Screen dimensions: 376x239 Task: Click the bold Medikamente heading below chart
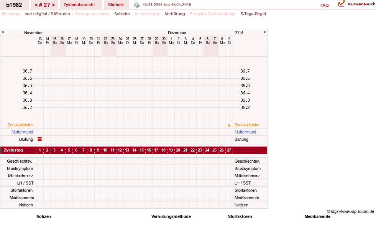[x=317, y=216]
